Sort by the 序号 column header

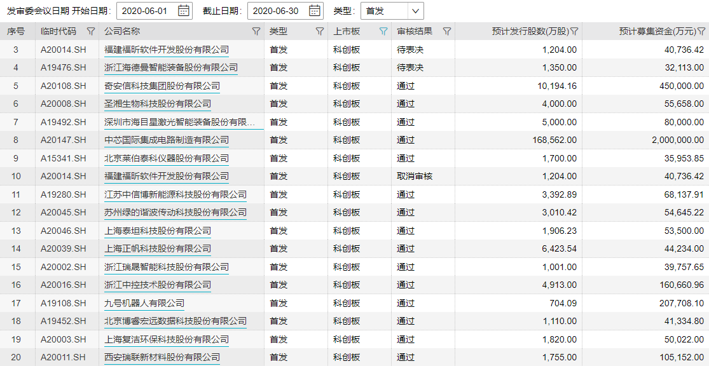point(16,32)
